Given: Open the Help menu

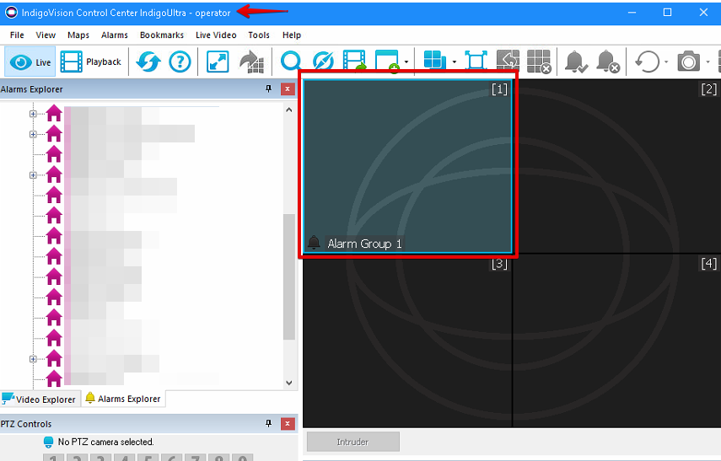Looking at the screenshot, I should (x=292, y=35).
